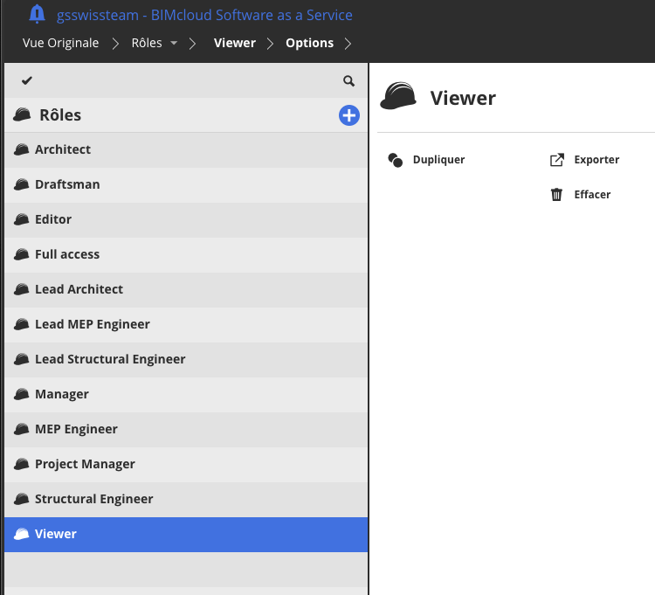Click helmet icon beside Lead MEP Engineer

pos(21,324)
